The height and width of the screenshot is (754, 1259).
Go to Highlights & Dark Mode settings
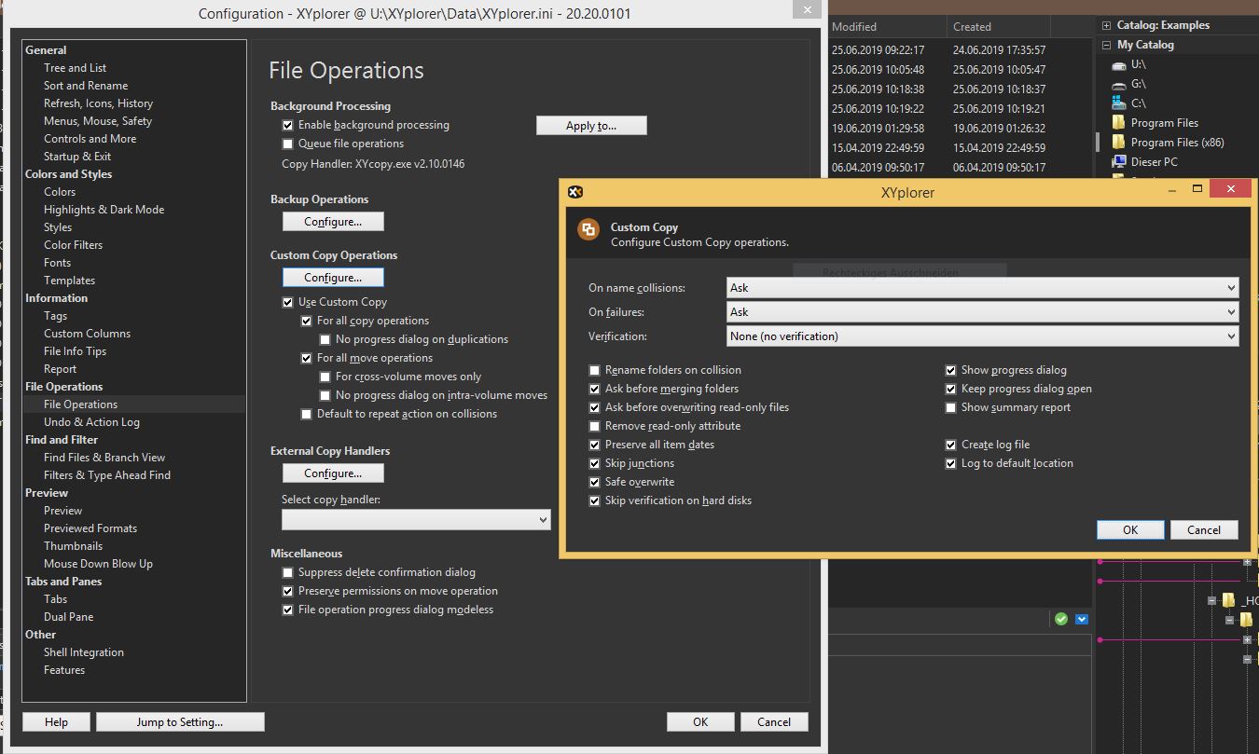click(104, 210)
